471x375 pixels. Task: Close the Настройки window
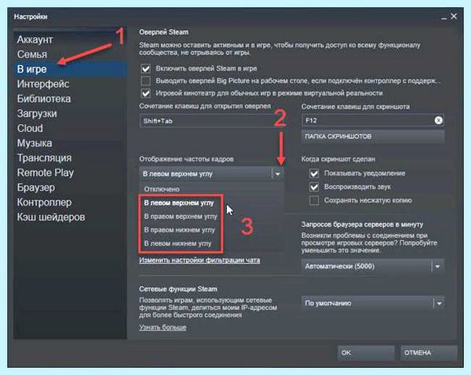pyautogui.click(x=454, y=16)
